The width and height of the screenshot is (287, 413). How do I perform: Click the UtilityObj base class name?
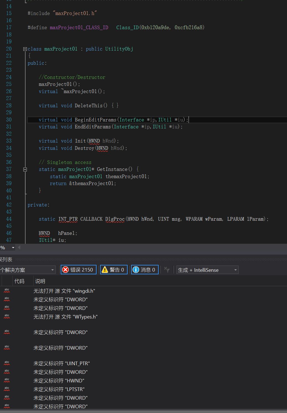119,49
